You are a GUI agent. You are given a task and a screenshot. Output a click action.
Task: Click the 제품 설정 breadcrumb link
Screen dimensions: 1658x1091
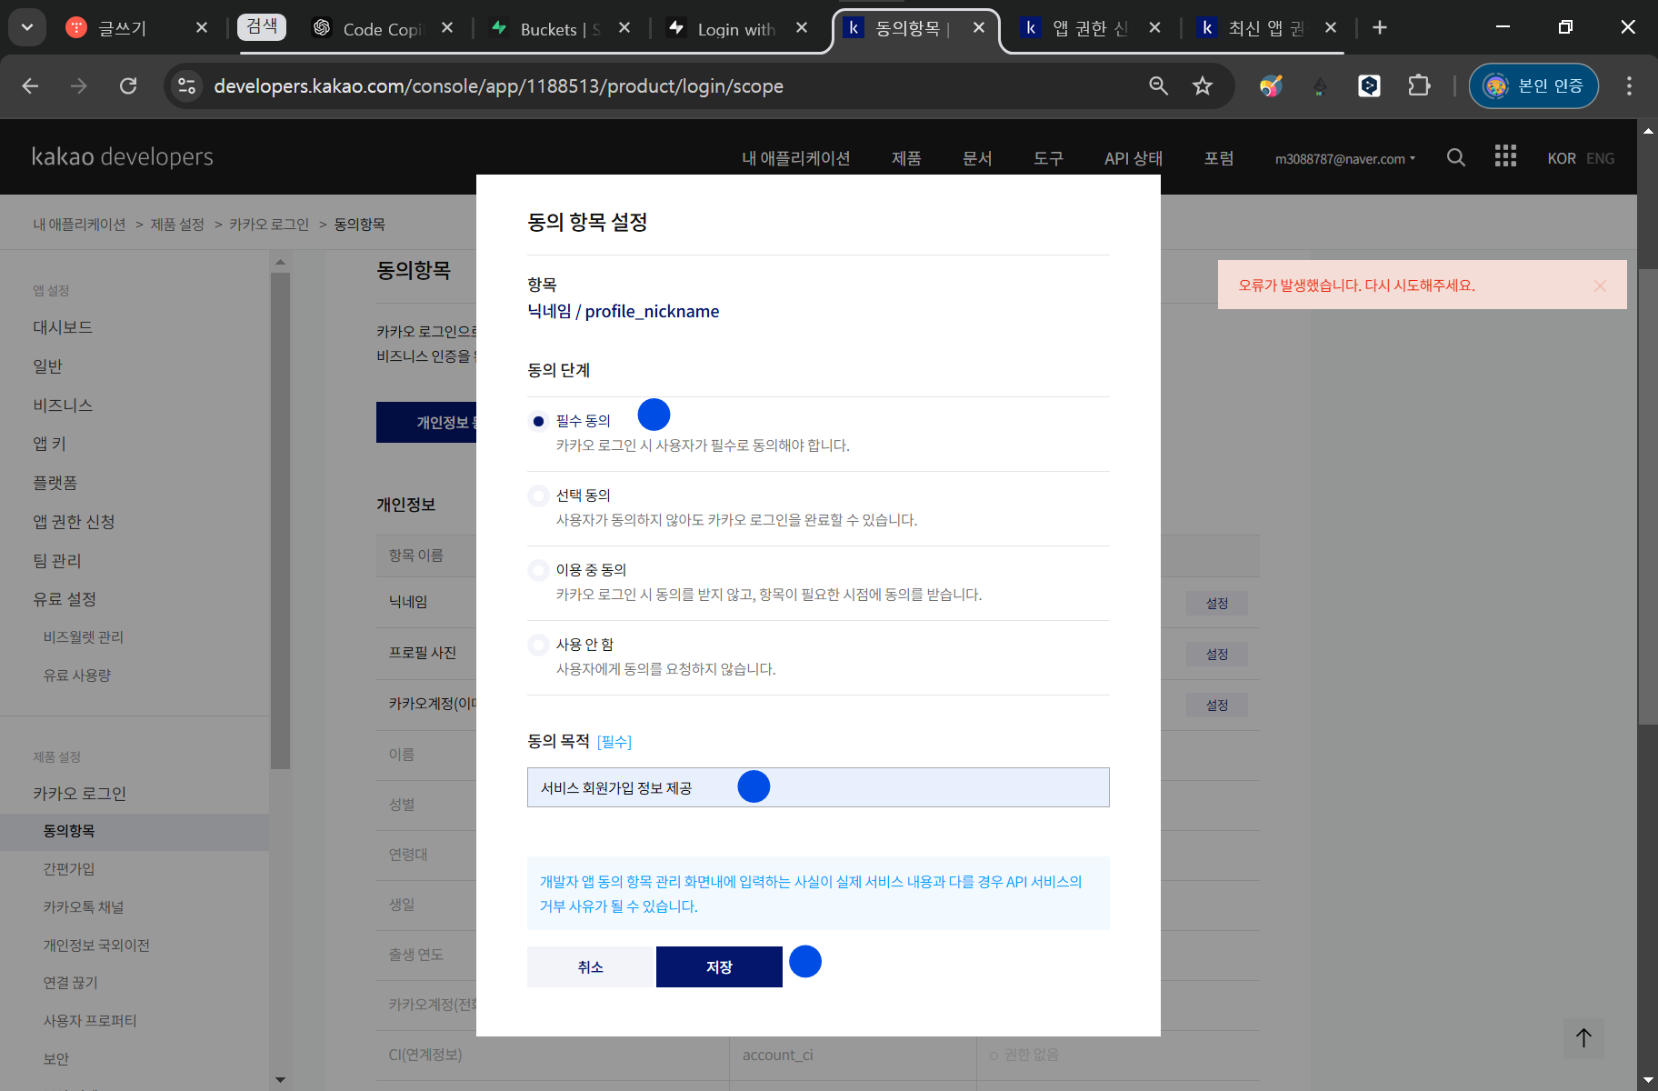[177, 225]
